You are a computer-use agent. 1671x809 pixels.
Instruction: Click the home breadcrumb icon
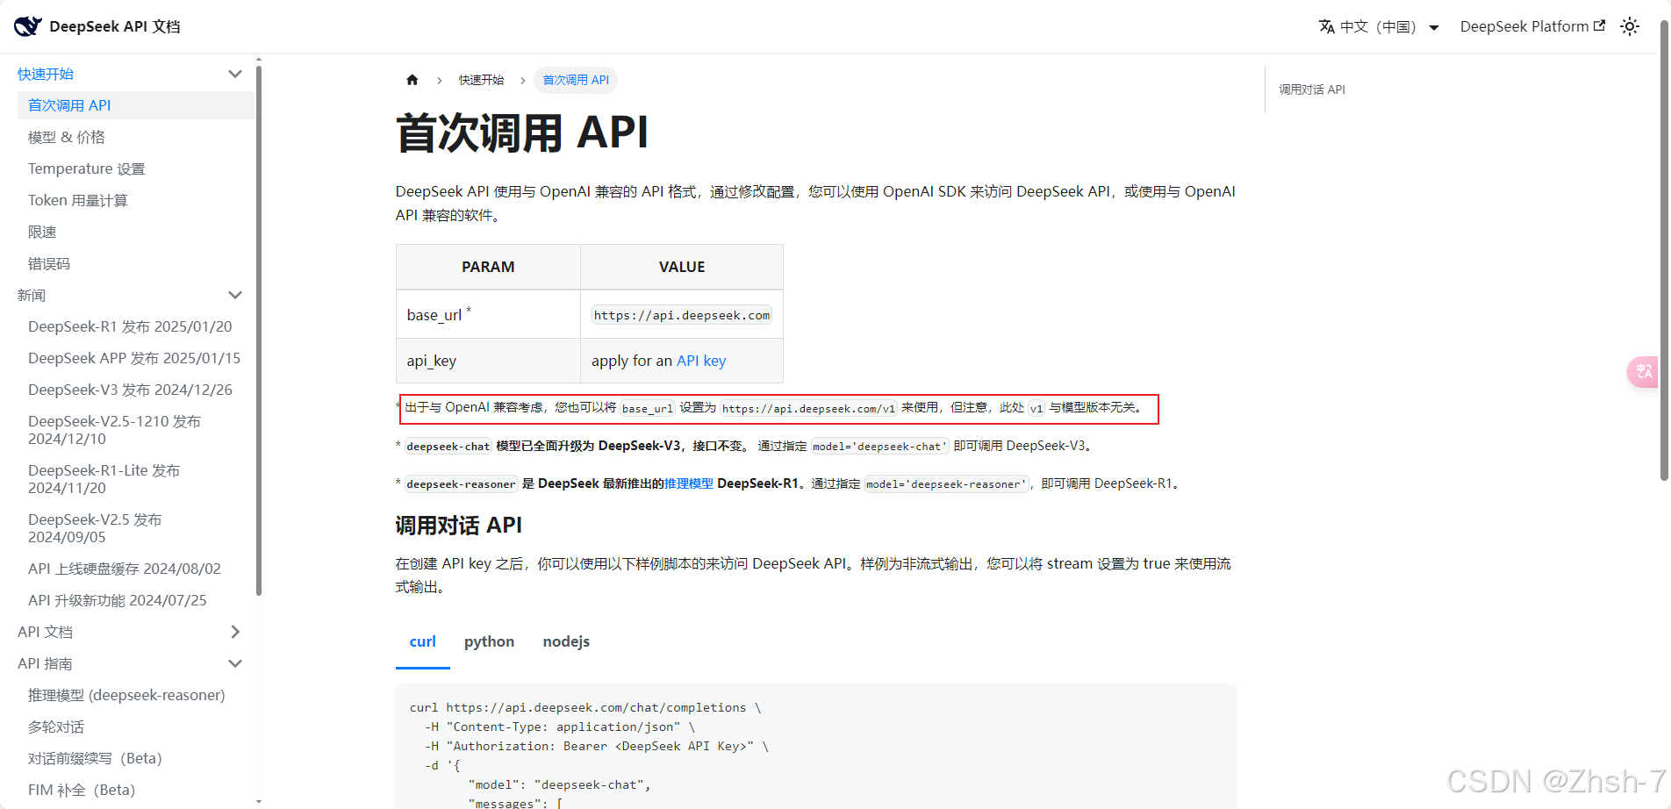(x=412, y=80)
